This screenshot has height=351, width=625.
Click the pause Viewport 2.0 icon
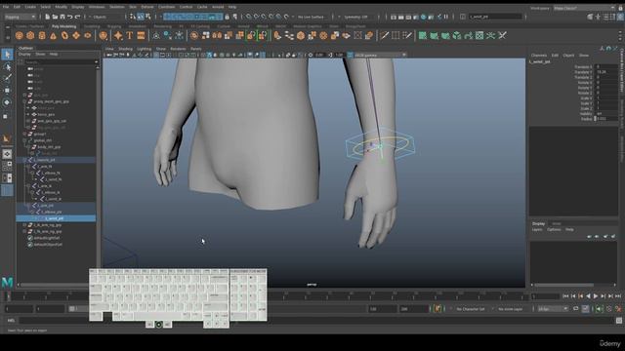[446, 17]
